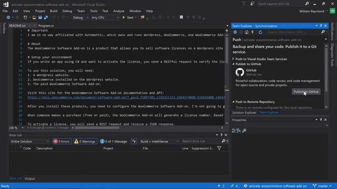Collapse the Publish to GitHub section
This screenshot has width=337, height=189.
[x=233, y=64]
